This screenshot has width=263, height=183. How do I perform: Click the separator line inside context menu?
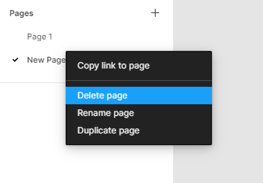139,81
